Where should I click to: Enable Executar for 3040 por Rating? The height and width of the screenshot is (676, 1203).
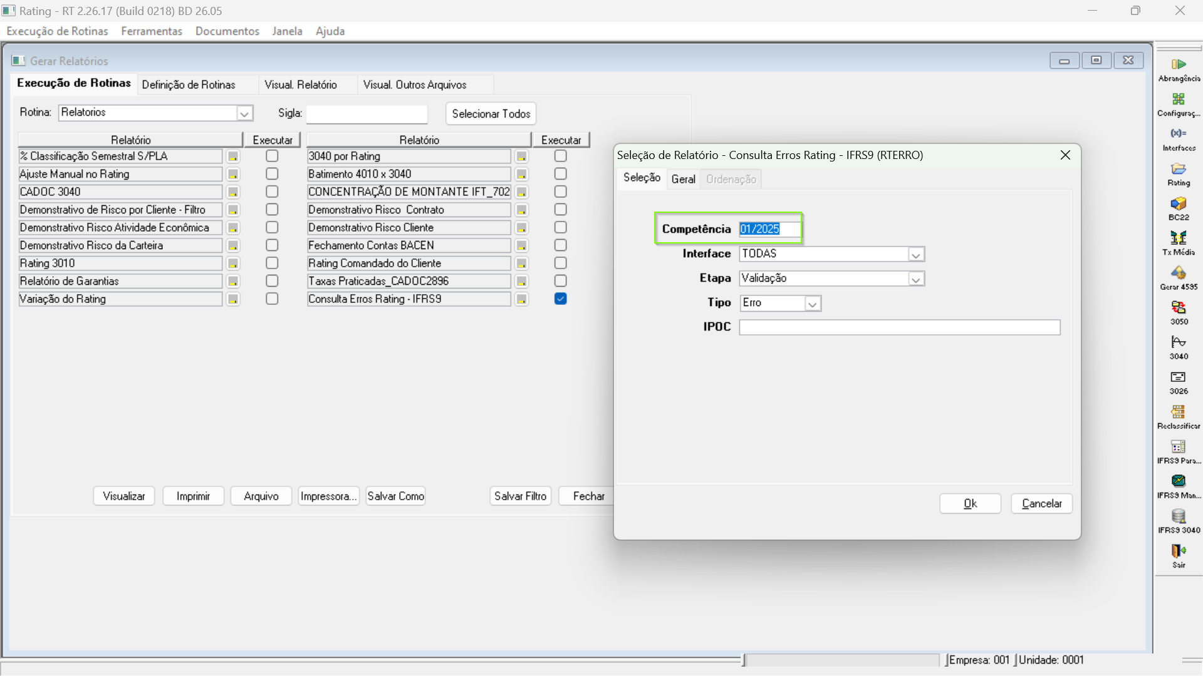point(560,156)
